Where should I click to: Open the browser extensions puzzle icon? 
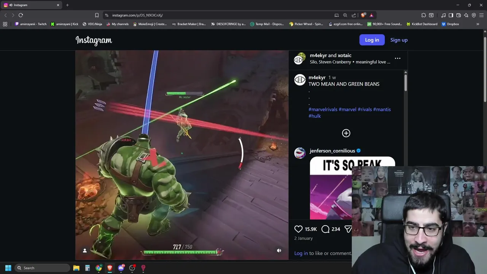pos(423,15)
